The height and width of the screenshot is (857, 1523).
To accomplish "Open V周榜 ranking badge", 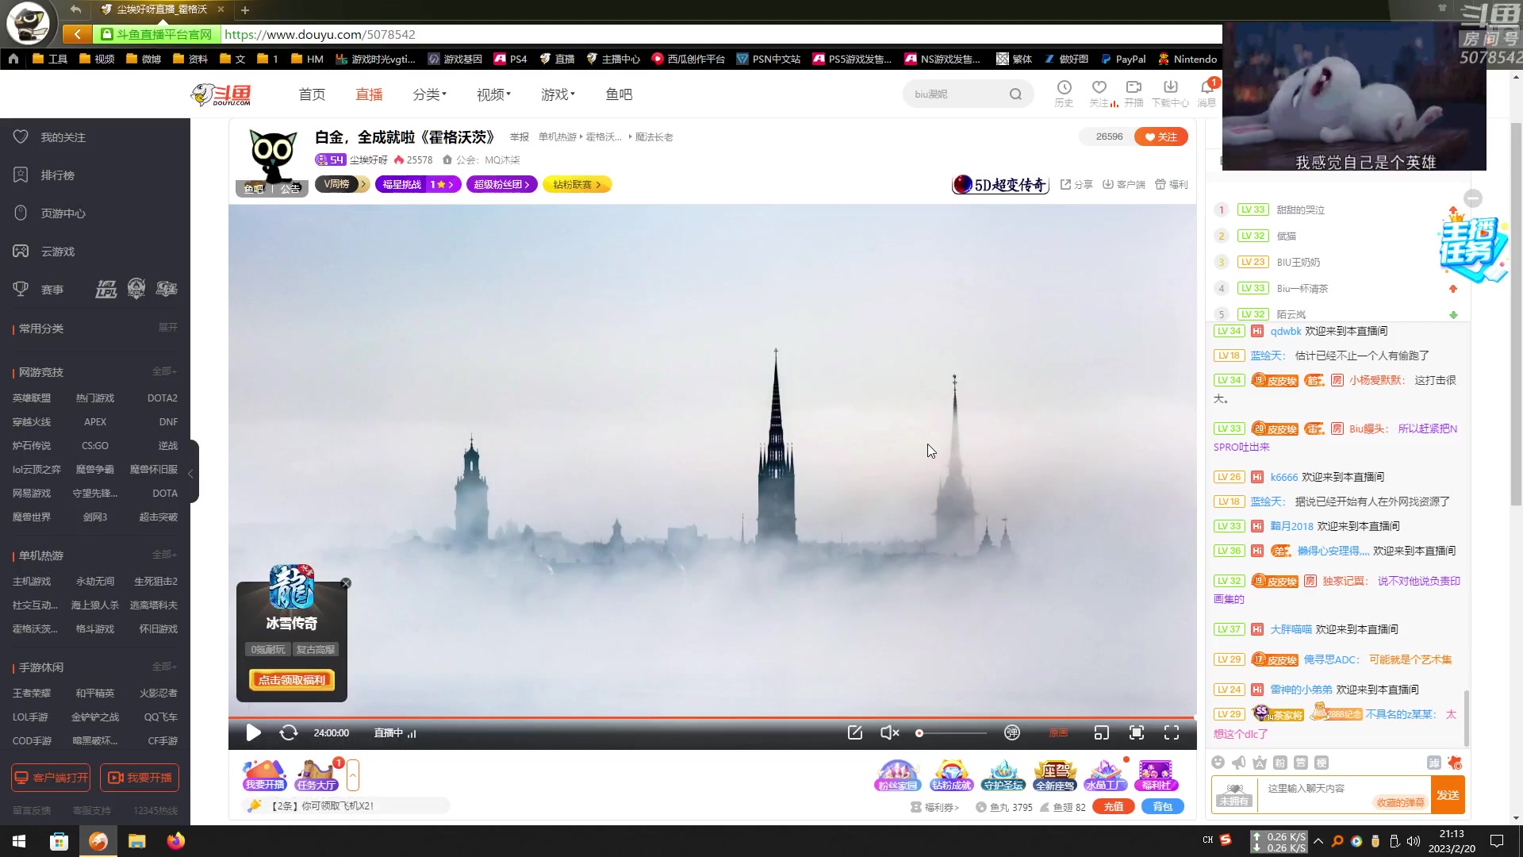I will point(341,184).
